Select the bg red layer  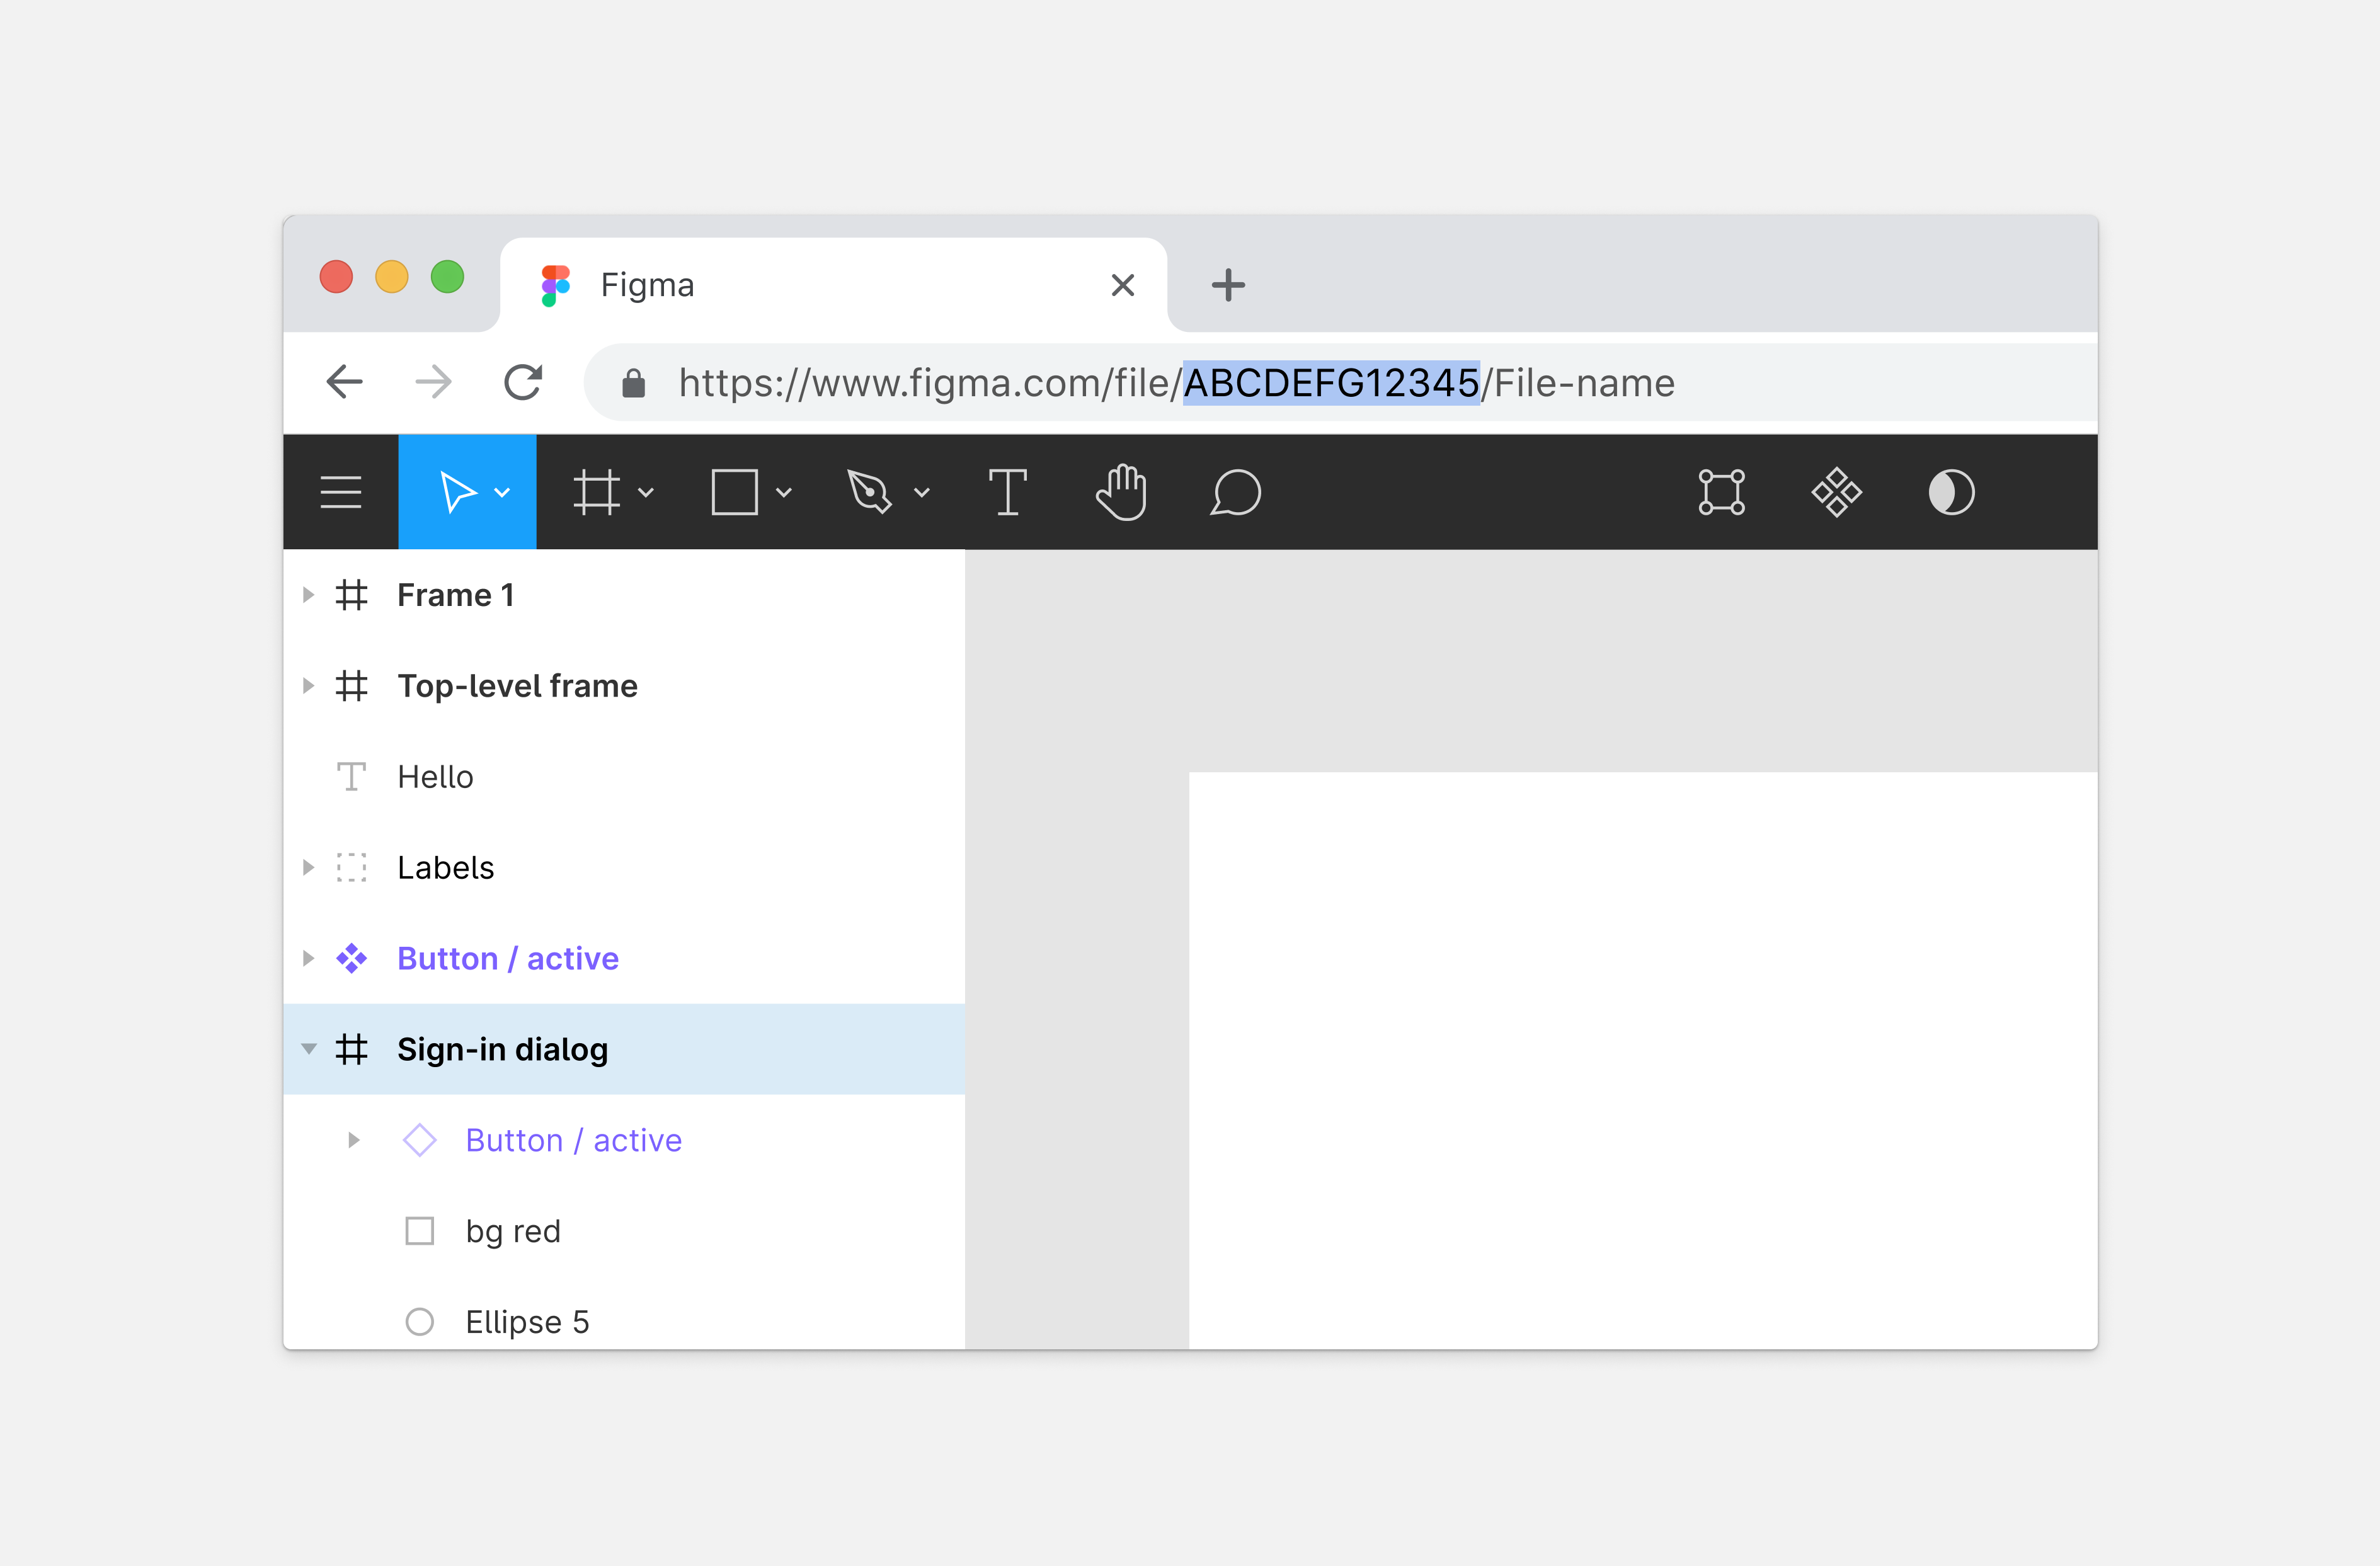click(624, 1231)
